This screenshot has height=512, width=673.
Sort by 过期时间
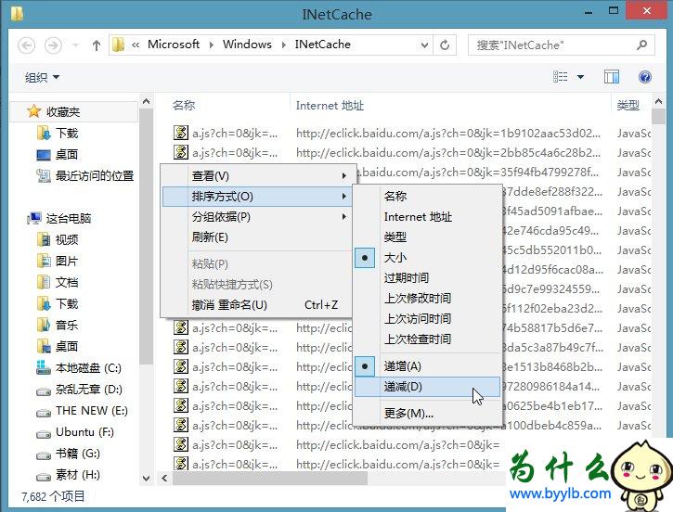[428, 278]
